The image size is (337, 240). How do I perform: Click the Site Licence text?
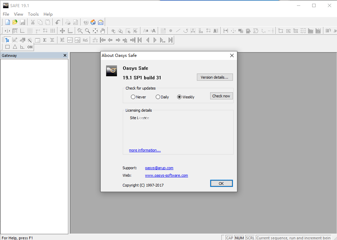pyautogui.click(x=139, y=118)
